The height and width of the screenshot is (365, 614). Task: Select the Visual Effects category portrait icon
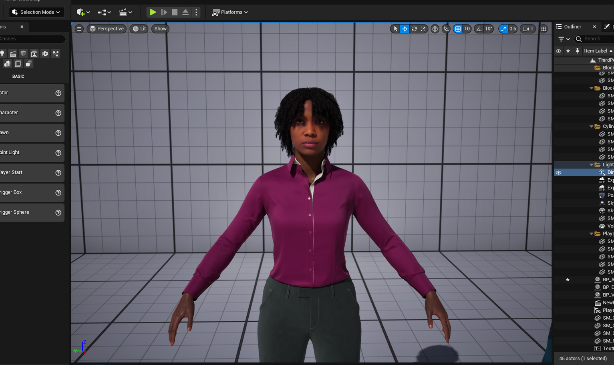tap(34, 53)
